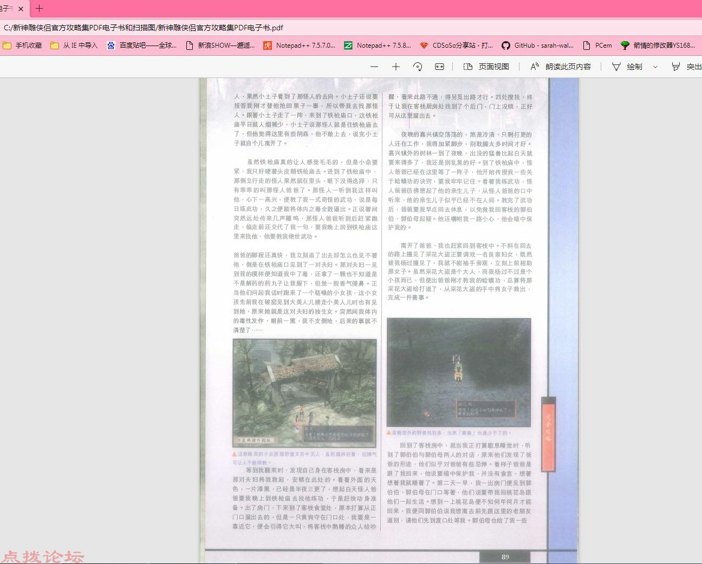The image size is (702, 564).
Task: Click the dark night forest screenshot in PDF
Action: (459, 372)
